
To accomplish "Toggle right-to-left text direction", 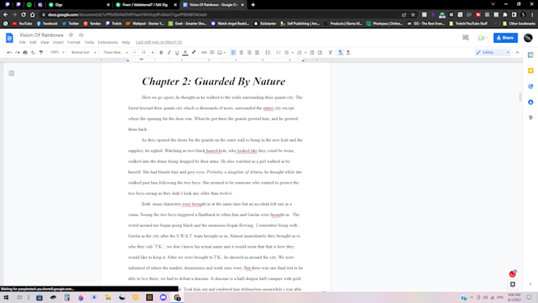I will (x=348, y=52).
